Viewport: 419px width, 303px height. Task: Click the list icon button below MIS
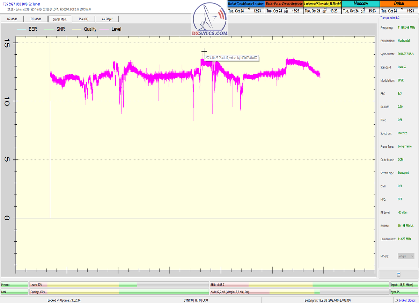pyautogui.click(x=398, y=274)
